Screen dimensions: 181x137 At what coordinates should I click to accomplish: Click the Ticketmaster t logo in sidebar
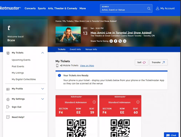click(9, 28)
